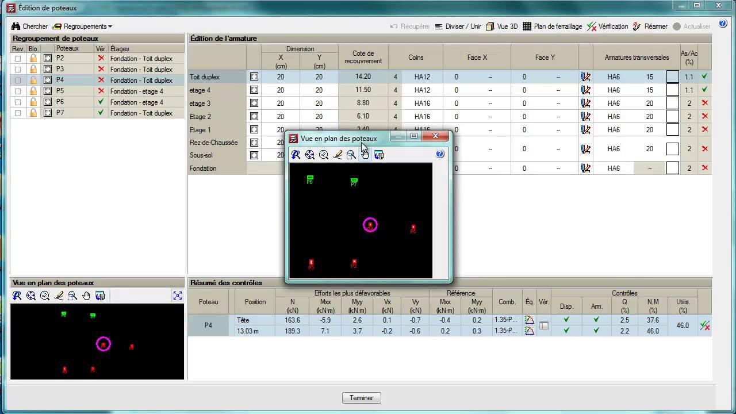The width and height of the screenshot is (736, 414).
Task: Open reinforcement edit icon for Fondation row
Action: pyautogui.click(x=585, y=168)
